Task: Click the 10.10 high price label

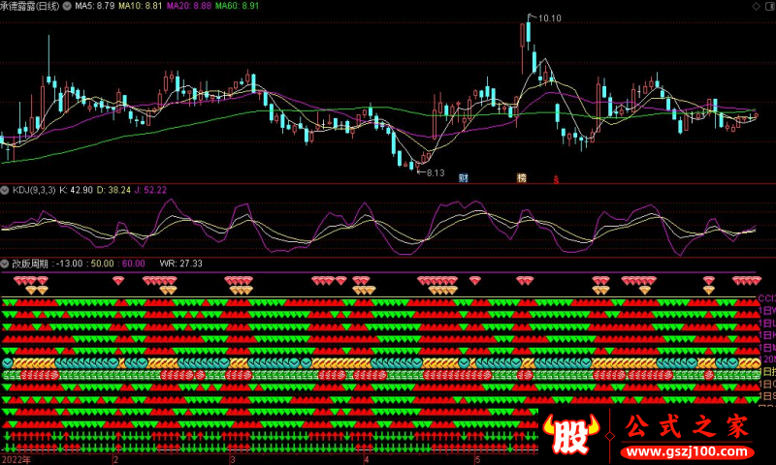Action: pos(549,18)
